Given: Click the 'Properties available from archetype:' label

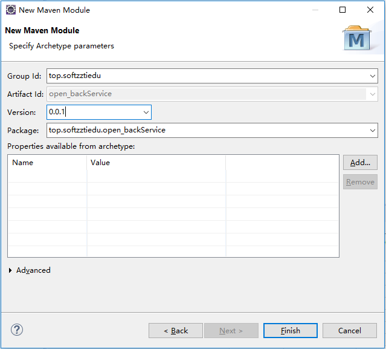Looking at the screenshot, I should tap(71, 146).
